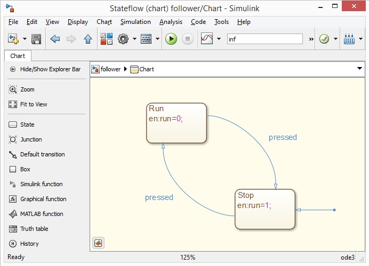
Task: Expand the Build Model dropdown arrow
Action: pyautogui.click(x=361, y=39)
